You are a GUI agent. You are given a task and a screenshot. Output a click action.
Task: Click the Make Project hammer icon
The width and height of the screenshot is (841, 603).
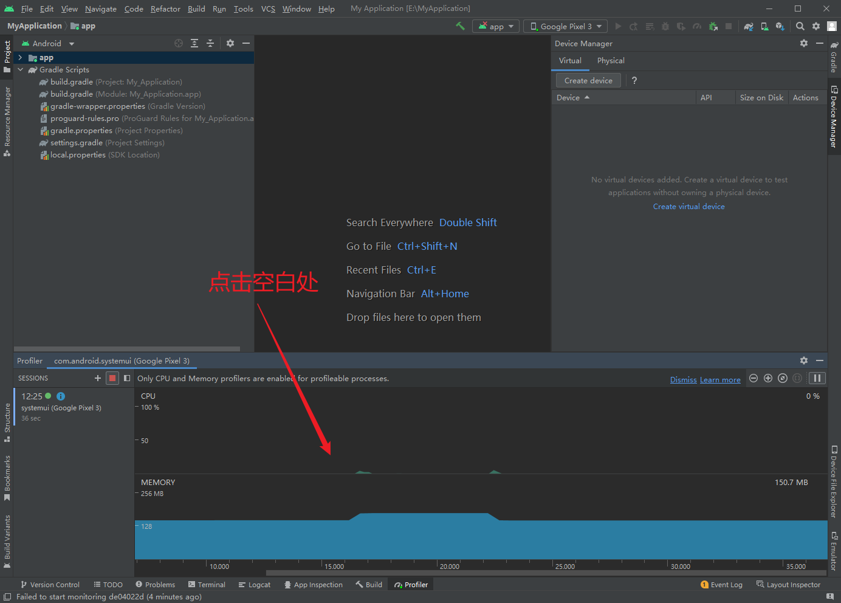(x=461, y=26)
